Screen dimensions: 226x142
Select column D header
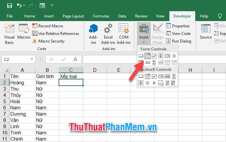click(x=95, y=70)
